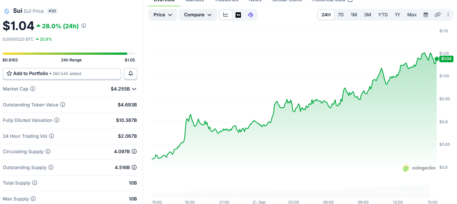Select the YTD time range

[383, 15]
